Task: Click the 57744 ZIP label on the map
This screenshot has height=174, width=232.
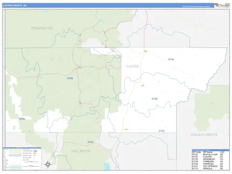Action: [x=171, y=59]
